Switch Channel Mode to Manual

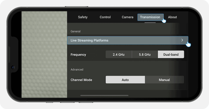pyautogui.click(x=164, y=80)
